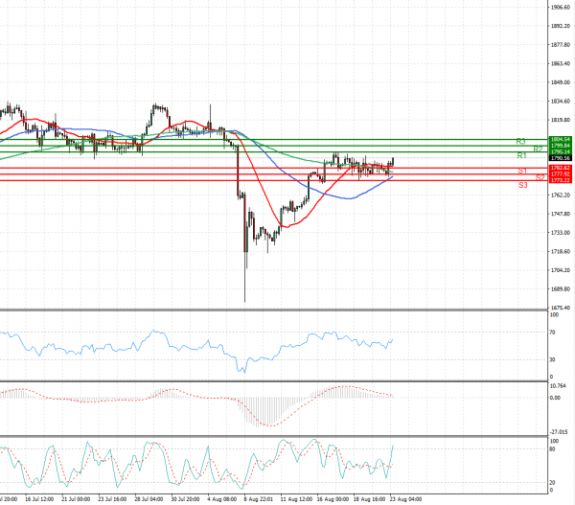Select the green 1804.54 price tag

tap(561, 139)
